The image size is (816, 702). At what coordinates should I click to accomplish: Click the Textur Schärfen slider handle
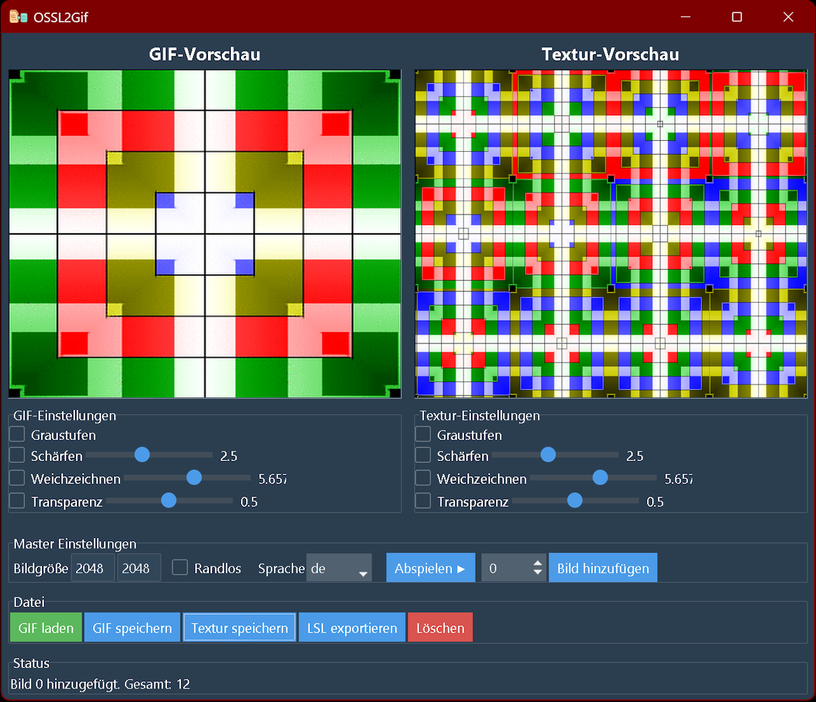click(x=548, y=455)
